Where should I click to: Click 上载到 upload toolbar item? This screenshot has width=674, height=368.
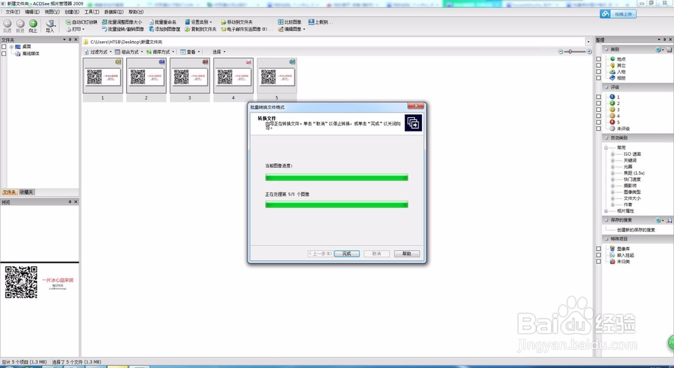[x=319, y=22]
